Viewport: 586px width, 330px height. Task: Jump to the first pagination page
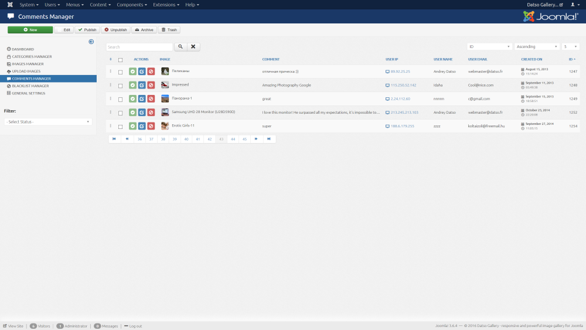[114, 139]
